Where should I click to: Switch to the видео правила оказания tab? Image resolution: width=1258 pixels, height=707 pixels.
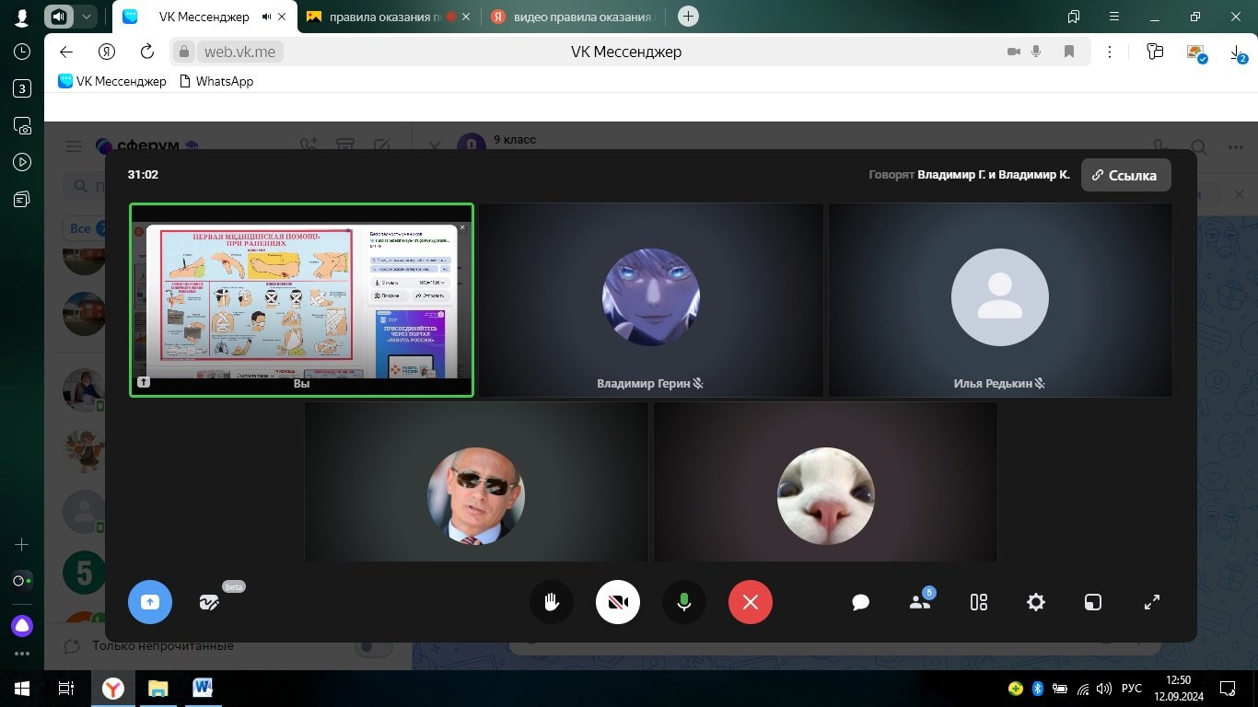(x=573, y=17)
